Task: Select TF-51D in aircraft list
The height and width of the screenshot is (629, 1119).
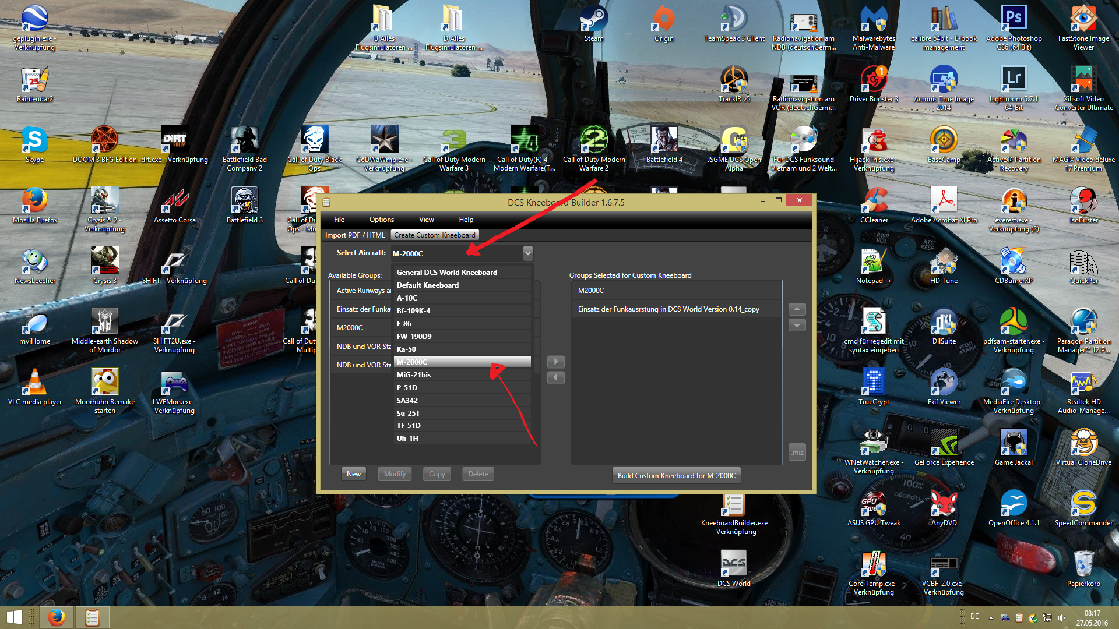Action: (x=463, y=426)
